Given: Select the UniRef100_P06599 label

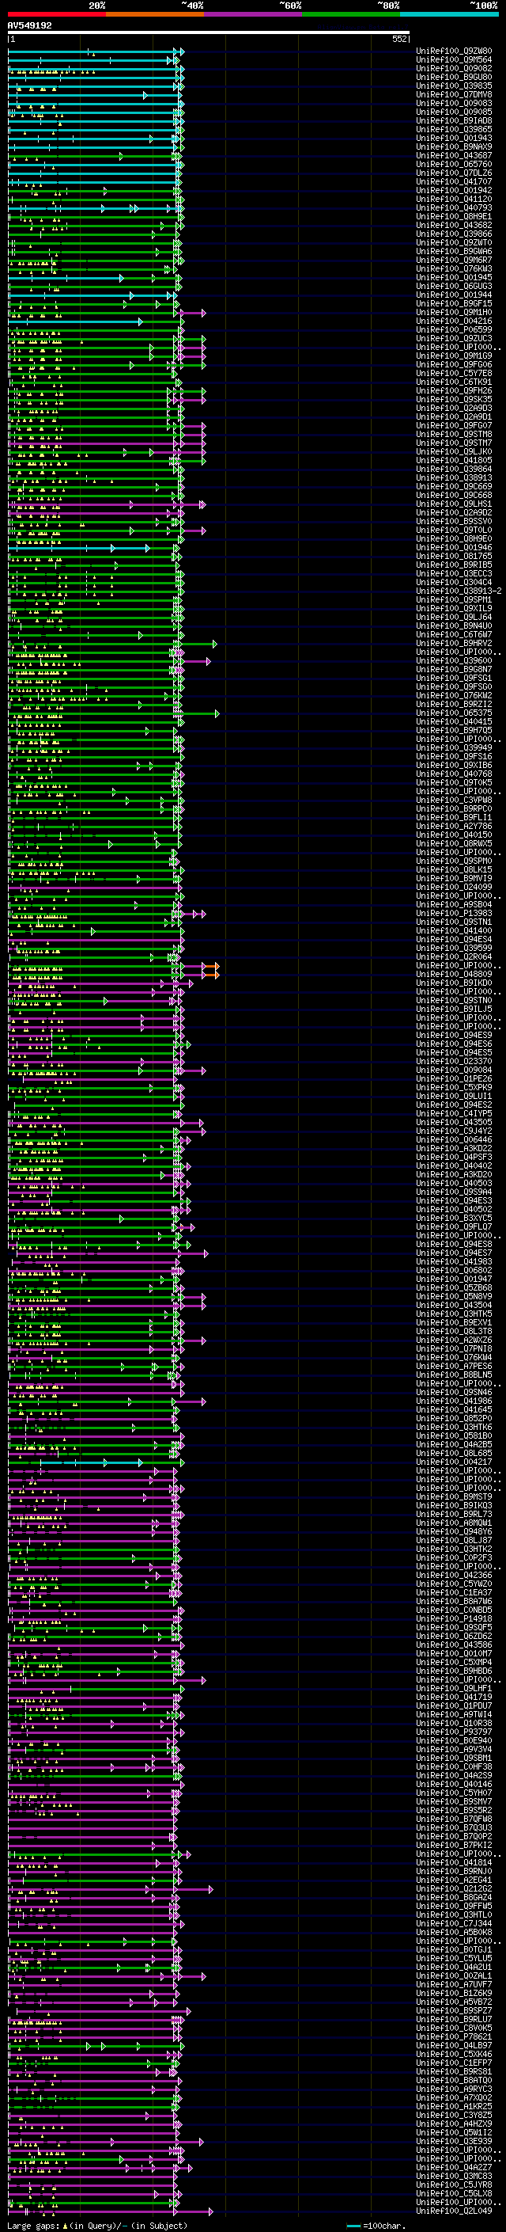Looking at the screenshot, I should (x=454, y=329).
